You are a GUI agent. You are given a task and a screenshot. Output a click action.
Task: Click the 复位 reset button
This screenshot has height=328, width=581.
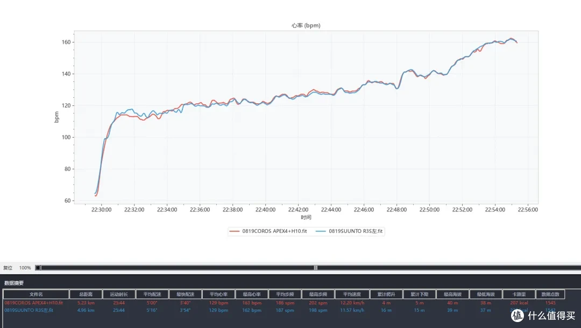8,268
